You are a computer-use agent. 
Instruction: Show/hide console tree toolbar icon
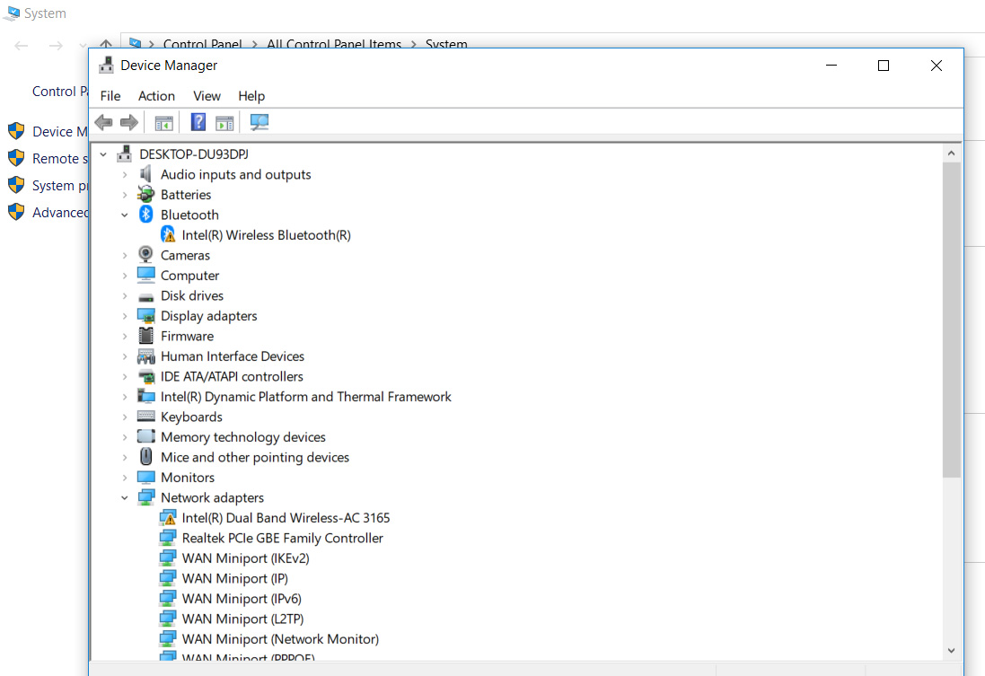point(164,123)
